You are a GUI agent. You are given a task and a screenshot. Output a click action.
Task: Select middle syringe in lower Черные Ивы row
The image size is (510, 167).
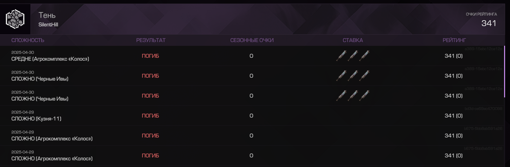[353, 96]
